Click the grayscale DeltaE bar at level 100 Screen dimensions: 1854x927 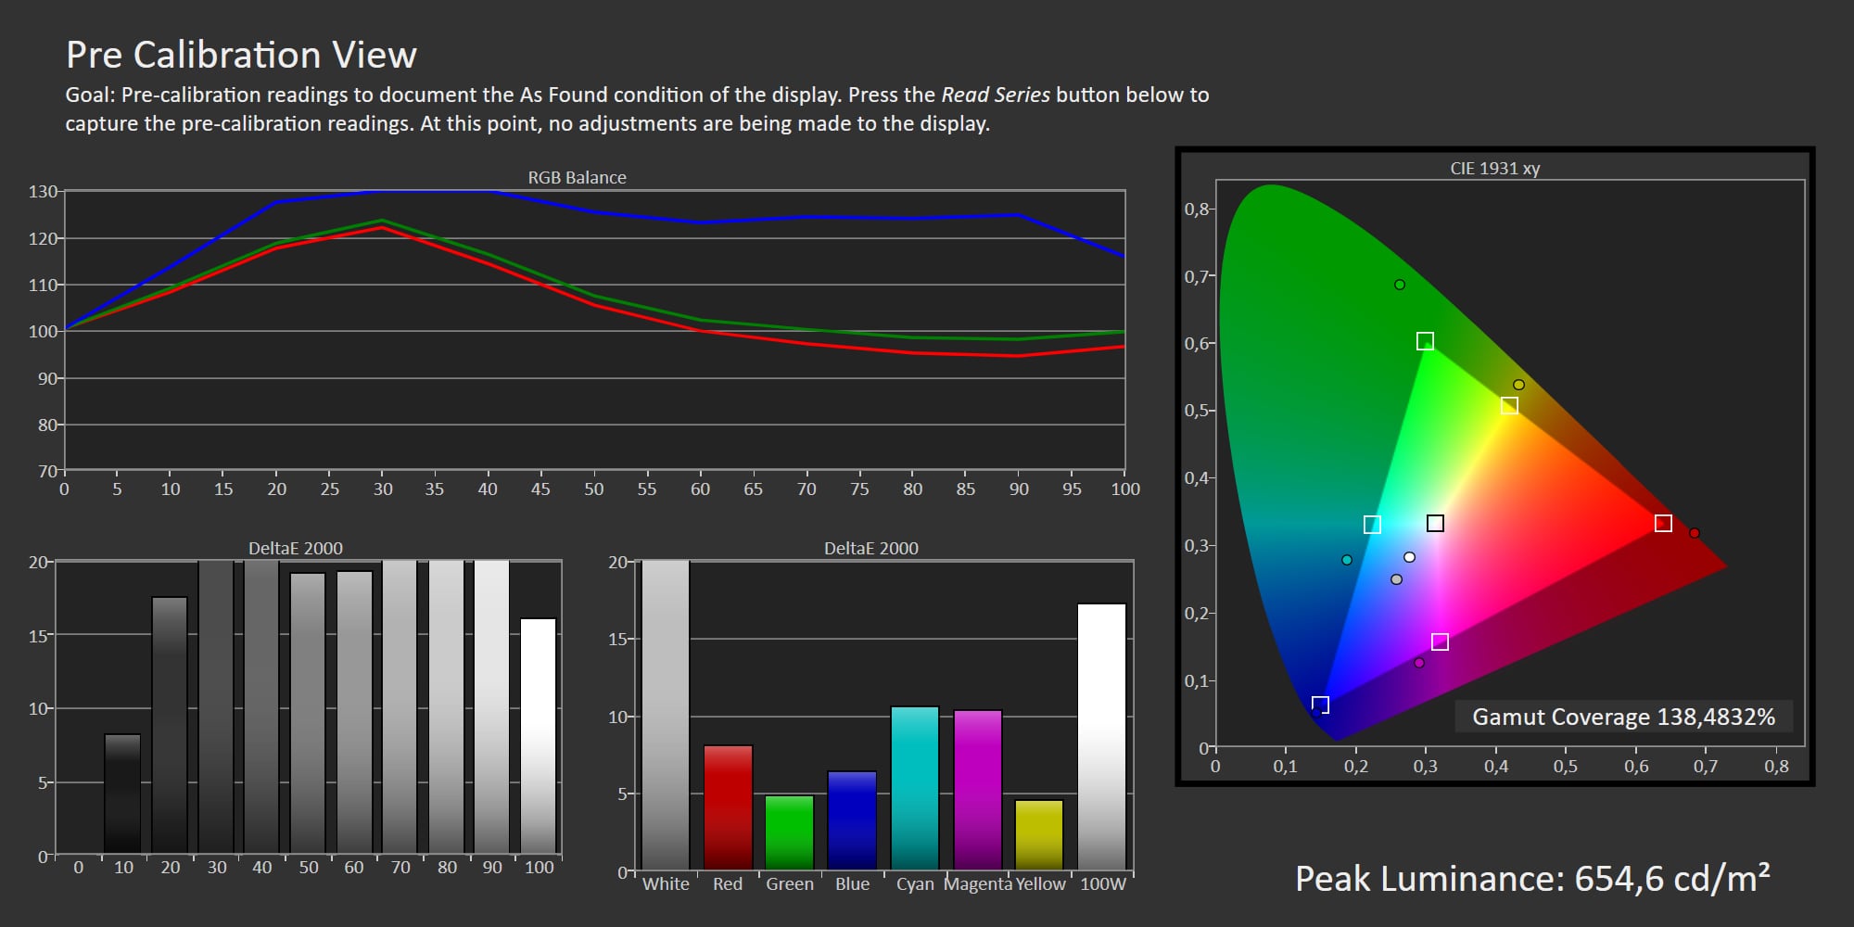coord(539,735)
